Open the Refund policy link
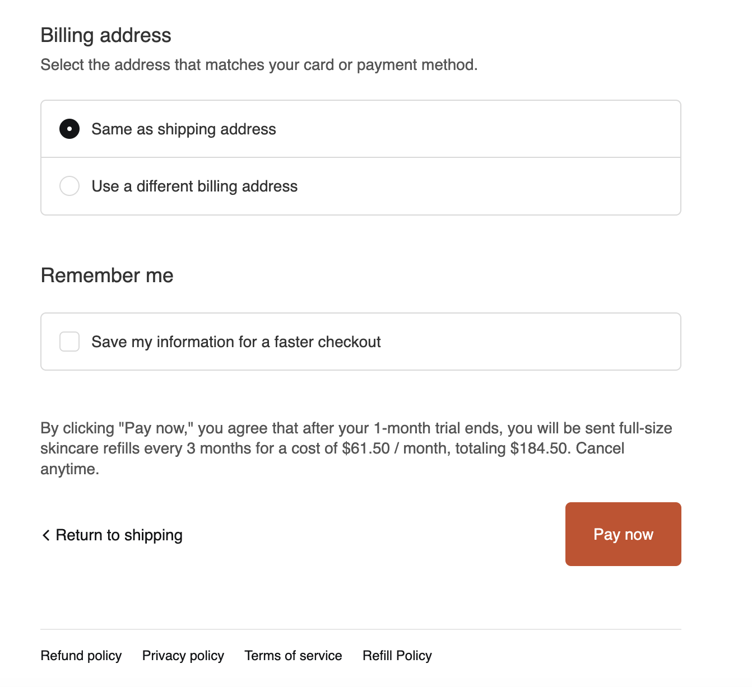 pyautogui.click(x=81, y=656)
